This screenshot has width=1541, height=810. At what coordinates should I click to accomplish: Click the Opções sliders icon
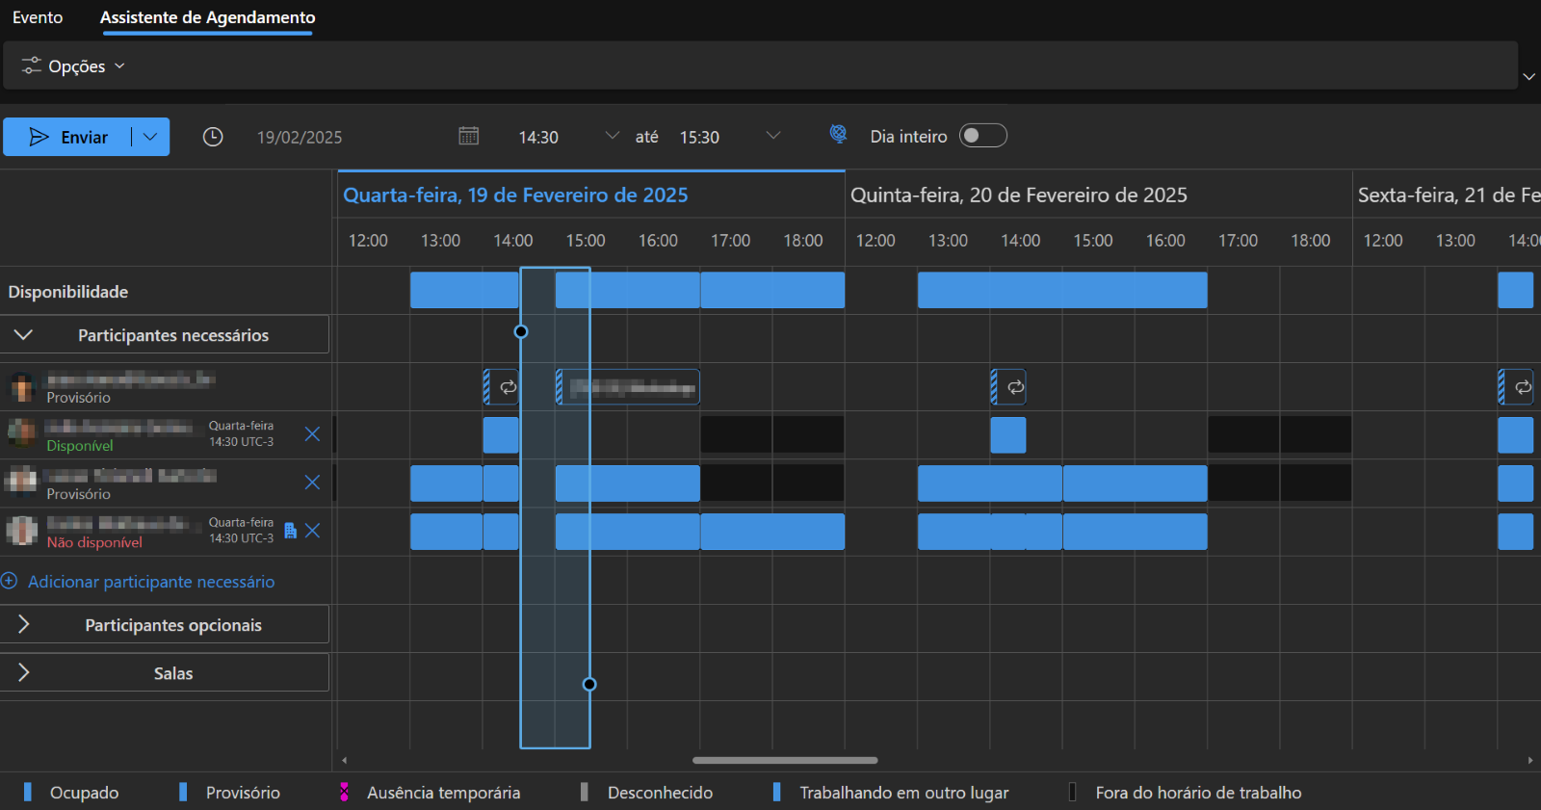32,65
